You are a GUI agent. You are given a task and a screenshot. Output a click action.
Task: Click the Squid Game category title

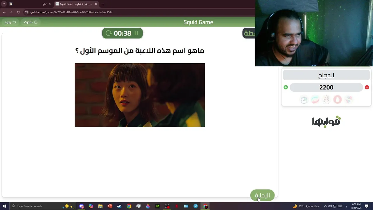198,22
